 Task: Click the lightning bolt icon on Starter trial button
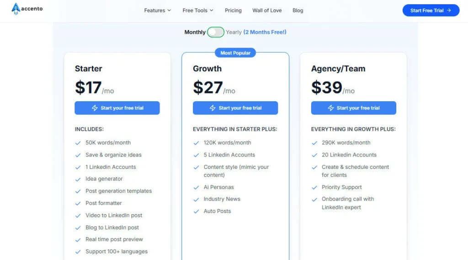click(95, 108)
